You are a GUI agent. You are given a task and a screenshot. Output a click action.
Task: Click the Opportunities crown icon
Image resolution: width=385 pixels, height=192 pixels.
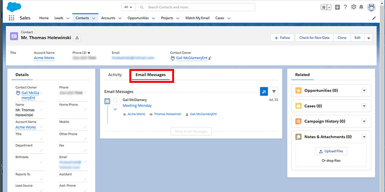298,91
